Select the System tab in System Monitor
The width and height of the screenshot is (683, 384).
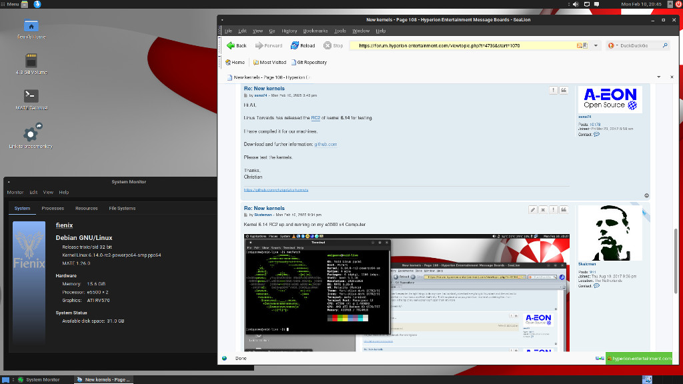tap(22, 208)
